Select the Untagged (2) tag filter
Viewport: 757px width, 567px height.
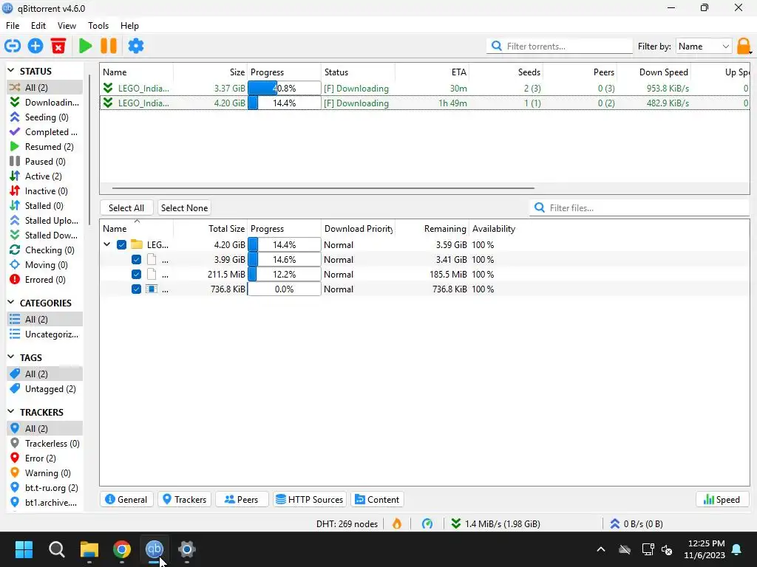[x=43, y=389]
